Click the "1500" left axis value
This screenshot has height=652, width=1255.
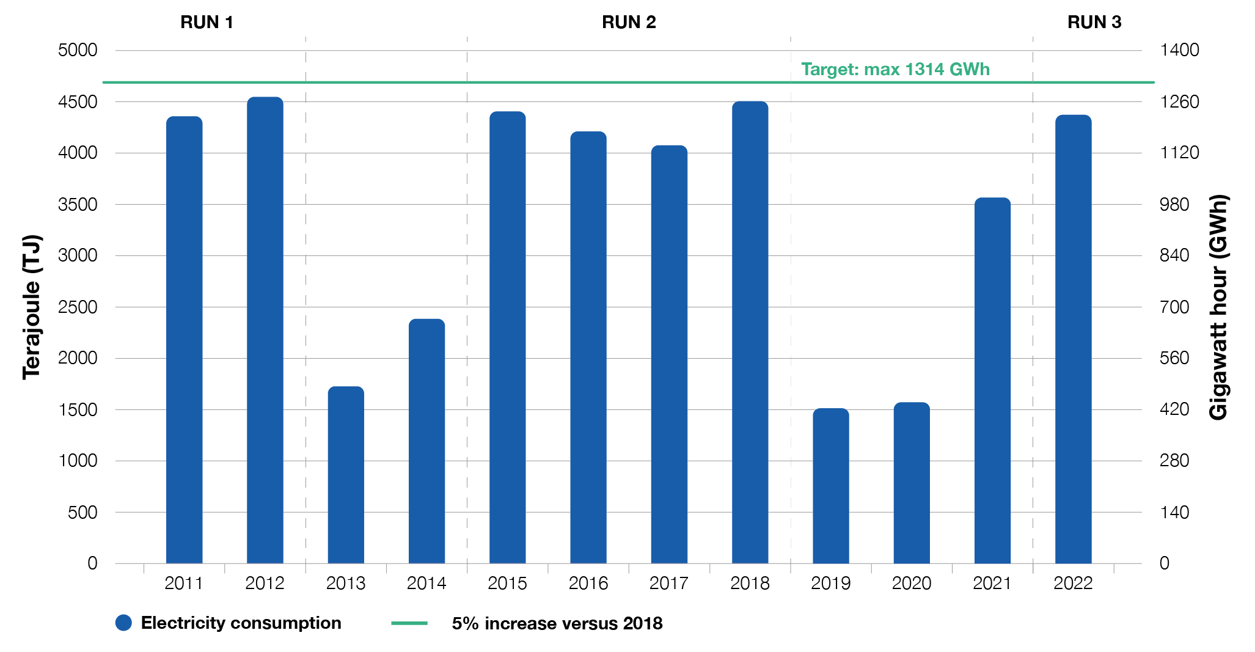(78, 410)
